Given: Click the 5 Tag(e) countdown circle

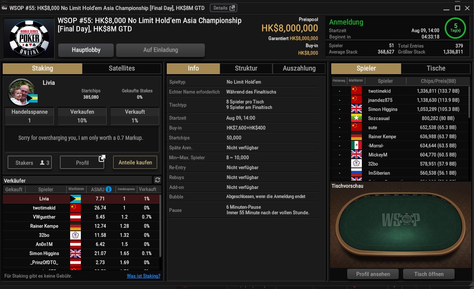Looking at the screenshot, I should (455, 28).
